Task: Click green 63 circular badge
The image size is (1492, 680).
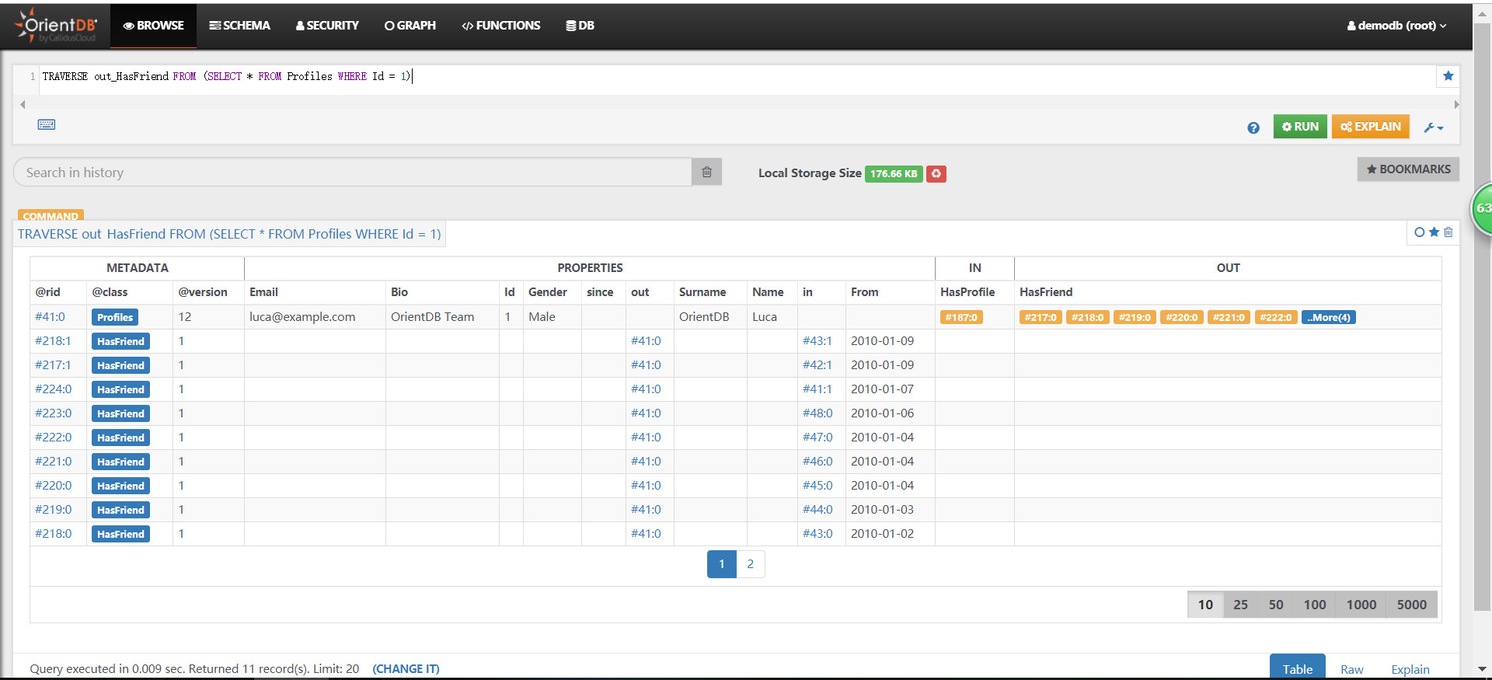Action: pos(1483,208)
